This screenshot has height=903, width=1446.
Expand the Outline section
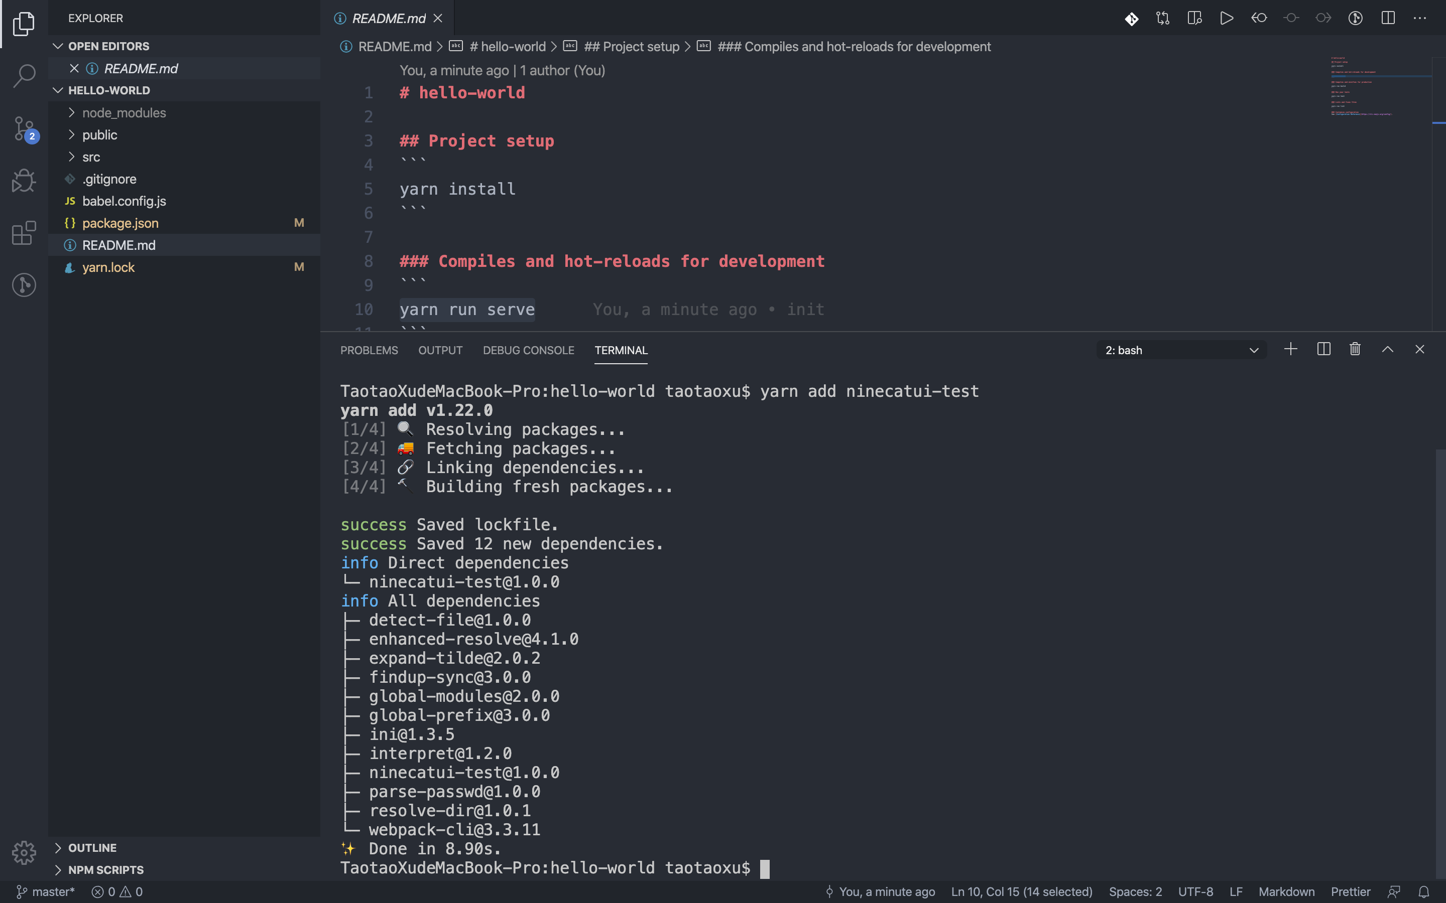[184, 847]
